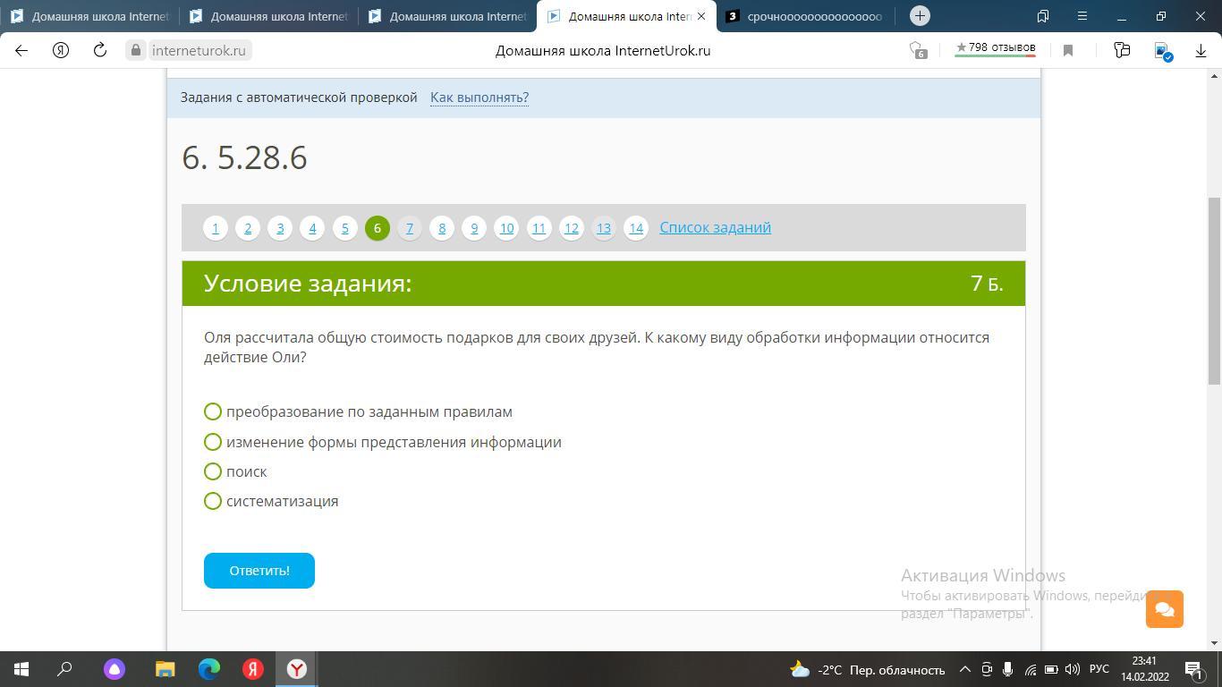Bookmark this page with bookmark icon
Viewport: 1222px width, 687px height.
pos(1067,51)
